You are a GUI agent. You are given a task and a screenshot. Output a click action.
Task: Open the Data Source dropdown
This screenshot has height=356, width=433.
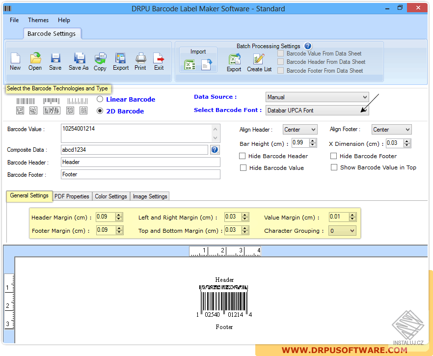pos(365,97)
